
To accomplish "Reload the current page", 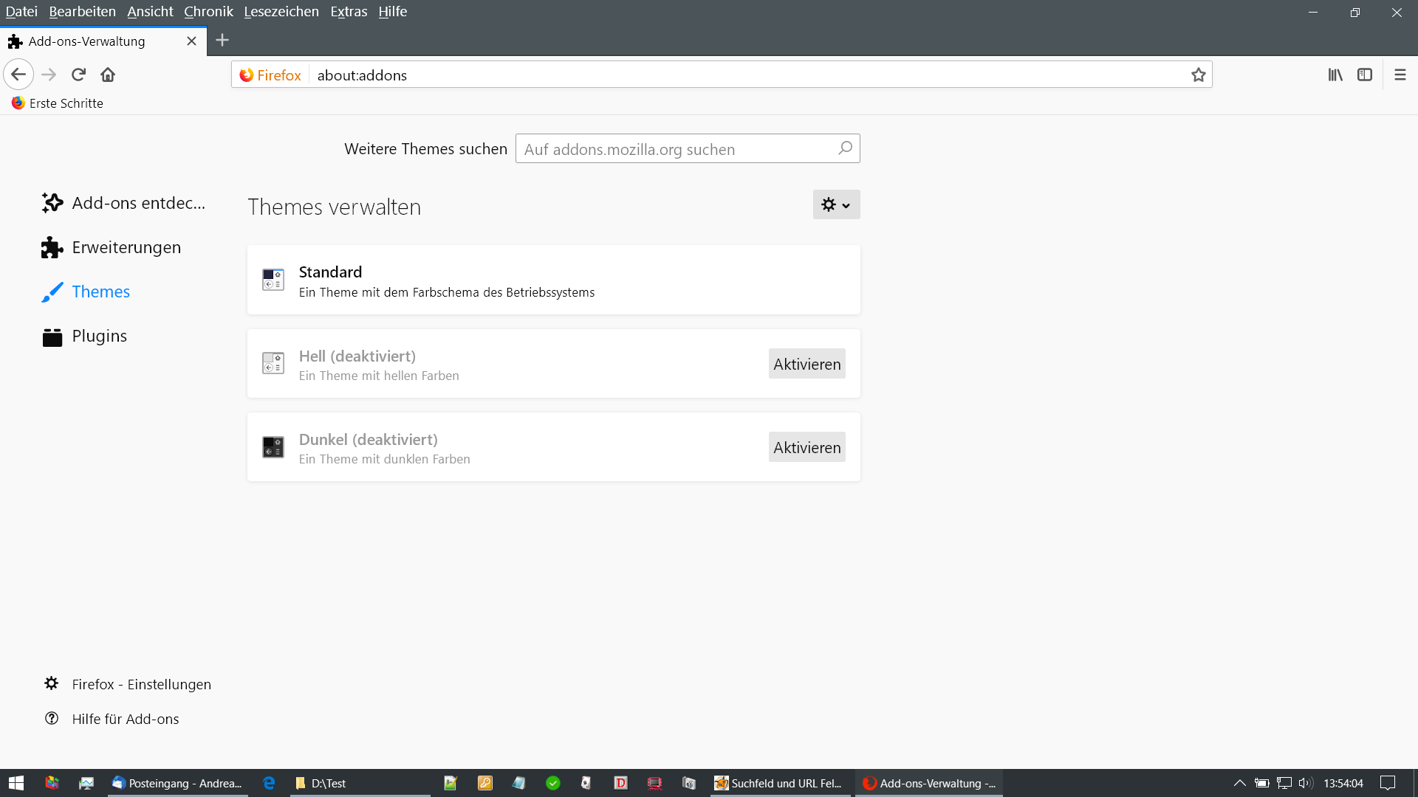I will click(78, 75).
